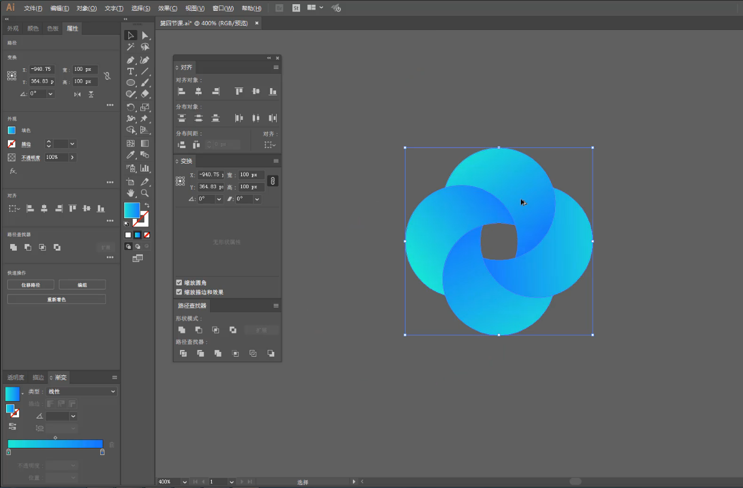Open gradient type 线性 dropdown
This screenshot has height=488, width=743.
point(82,391)
